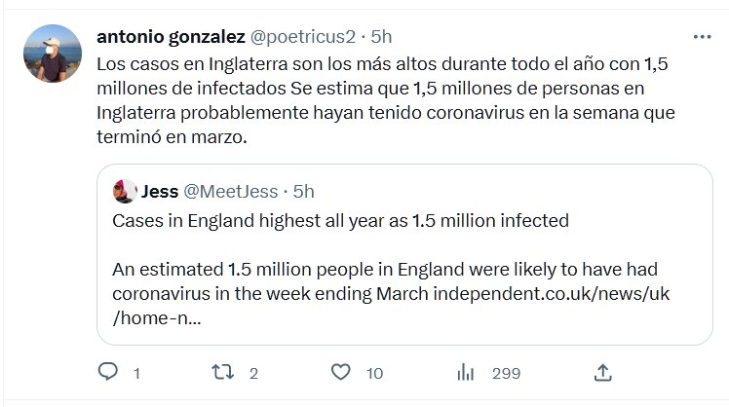Click the share upload arrow icon
Screen dimensions: 729x407
tap(603, 372)
